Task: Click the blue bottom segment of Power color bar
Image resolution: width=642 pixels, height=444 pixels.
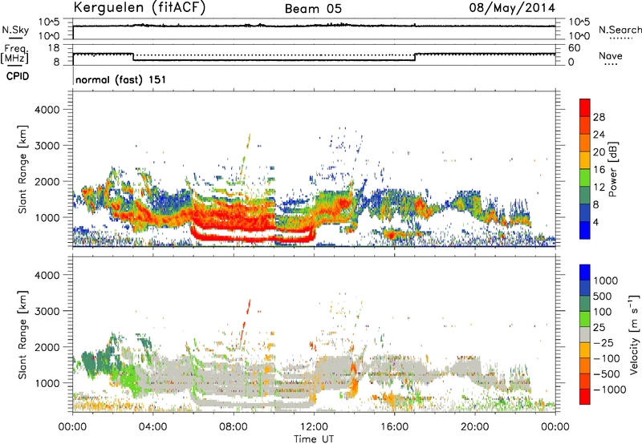Action: click(585, 230)
